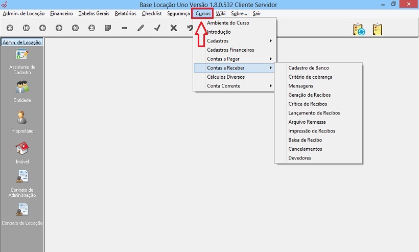Click the checkmark confirm toolbar icon
The image size is (419, 252).
click(157, 28)
